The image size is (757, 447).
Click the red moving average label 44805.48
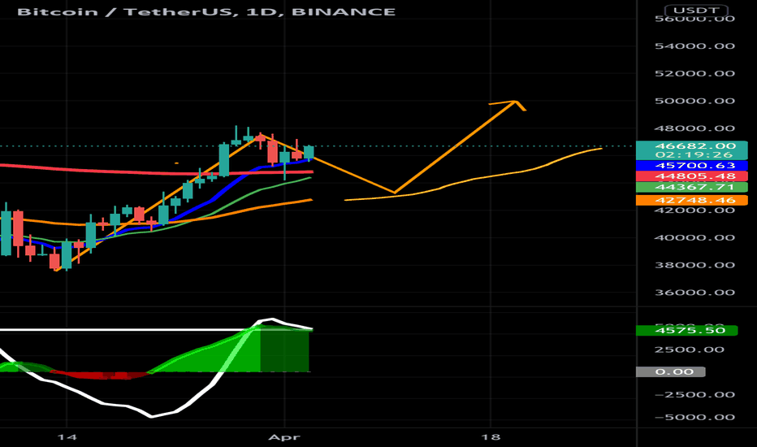point(692,176)
